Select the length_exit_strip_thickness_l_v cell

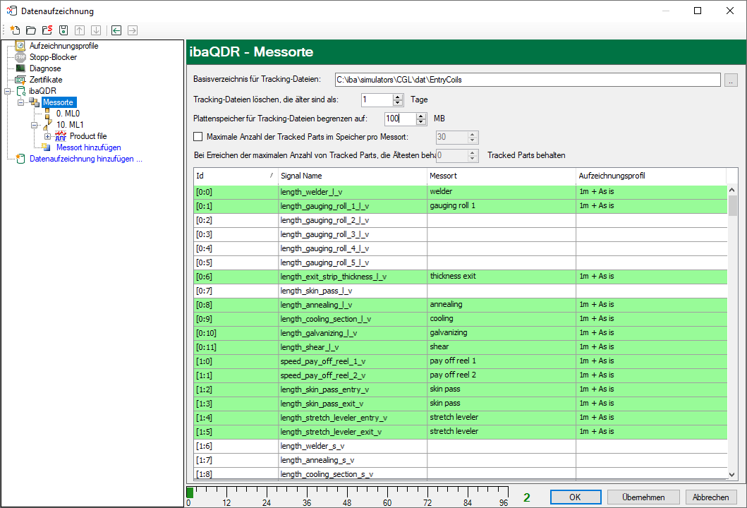(x=353, y=277)
